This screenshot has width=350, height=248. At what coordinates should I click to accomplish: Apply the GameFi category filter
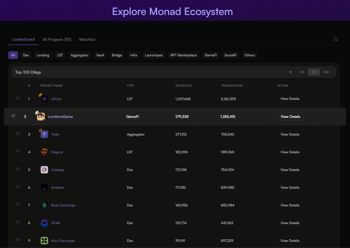tap(211, 55)
